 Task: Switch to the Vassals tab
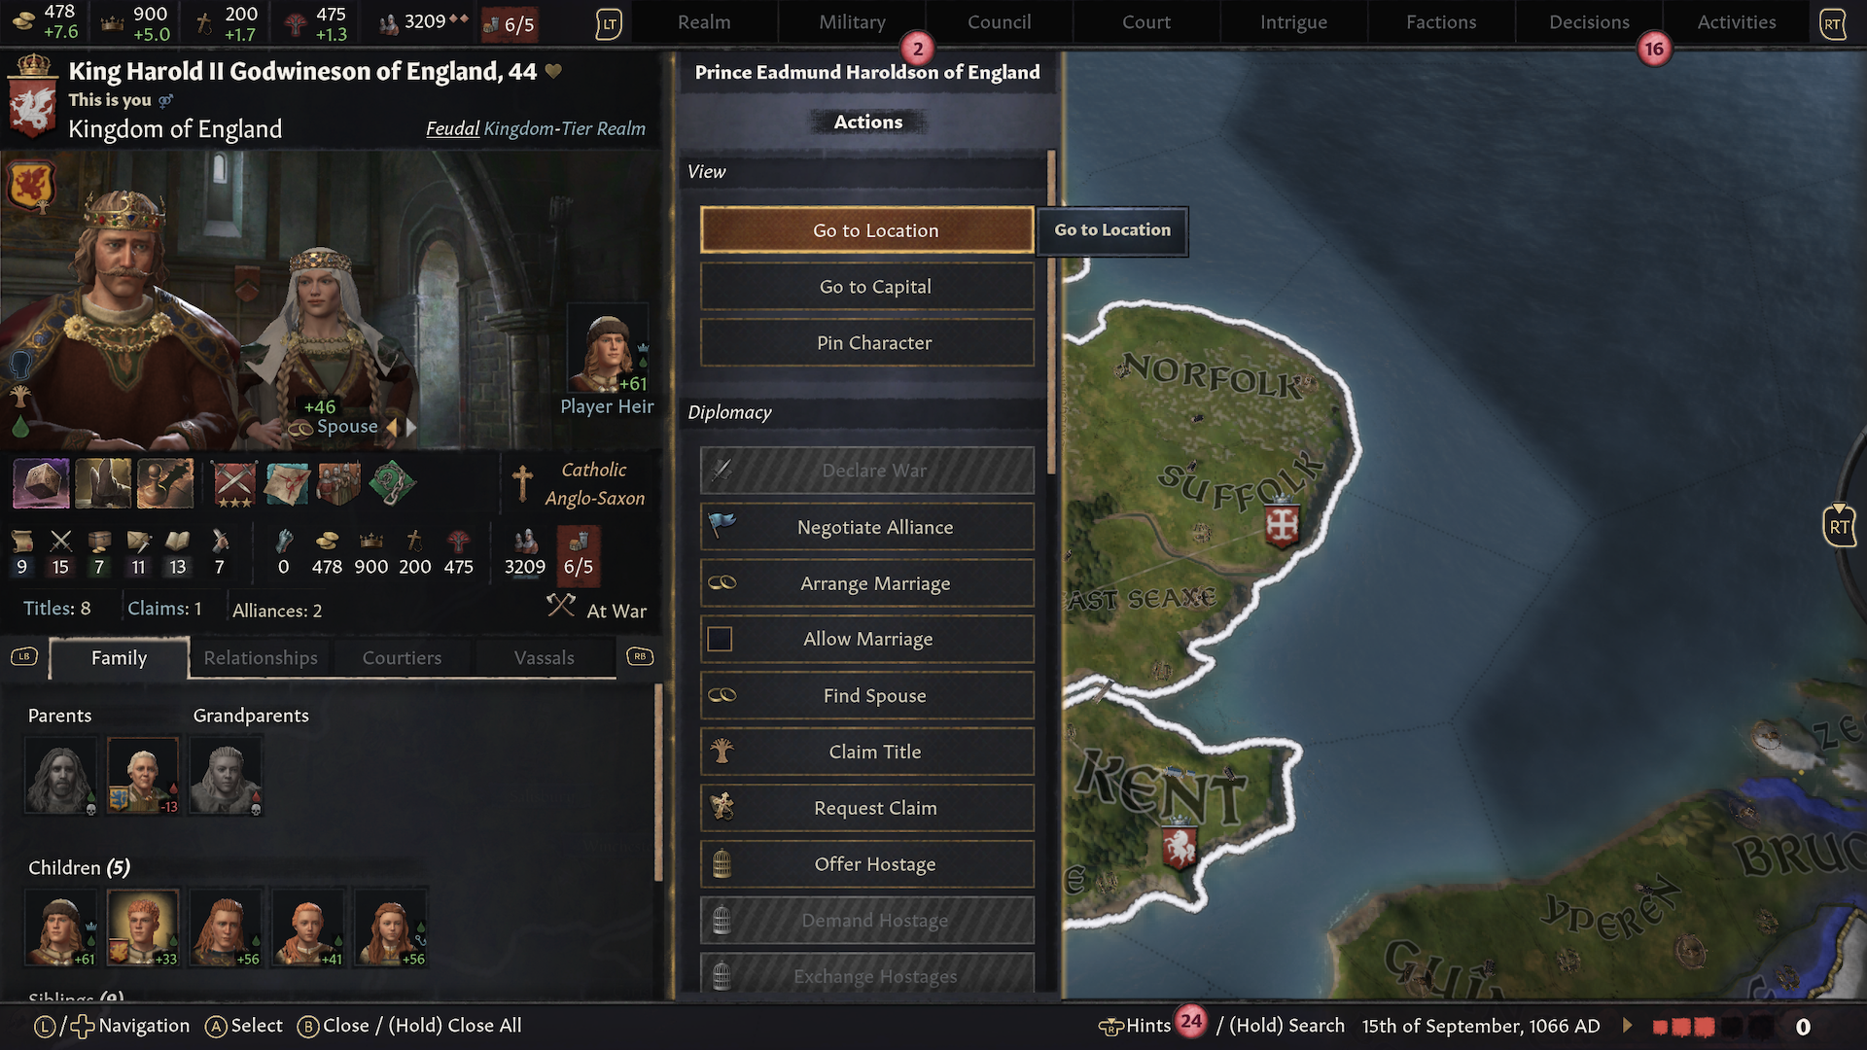coord(544,658)
